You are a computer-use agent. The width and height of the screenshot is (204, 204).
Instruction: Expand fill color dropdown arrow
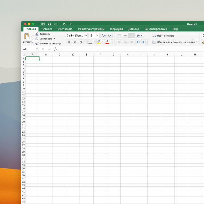click(x=103, y=42)
